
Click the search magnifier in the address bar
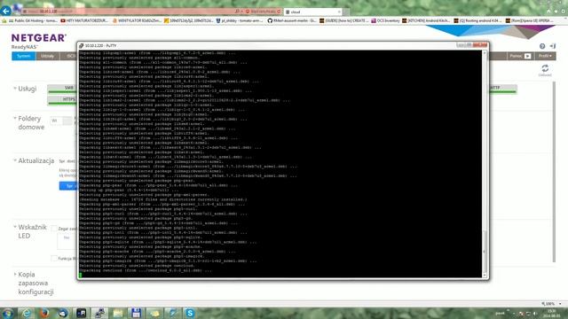point(237,12)
